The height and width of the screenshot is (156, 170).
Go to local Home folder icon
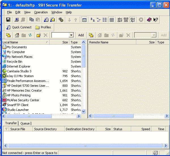[x=17, y=35]
